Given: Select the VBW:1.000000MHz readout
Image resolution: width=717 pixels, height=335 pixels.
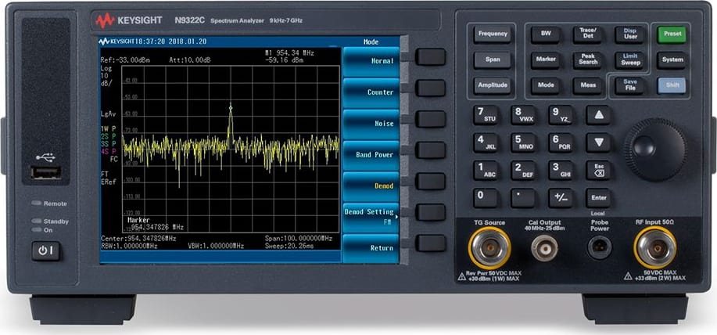Looking at the screenshot, I should pos(217,246).
